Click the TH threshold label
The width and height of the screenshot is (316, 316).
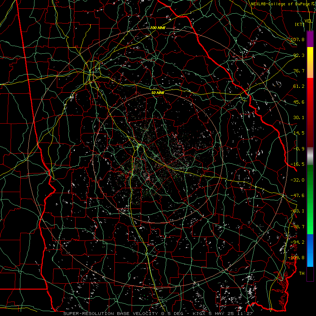click(x=302, y=274)
